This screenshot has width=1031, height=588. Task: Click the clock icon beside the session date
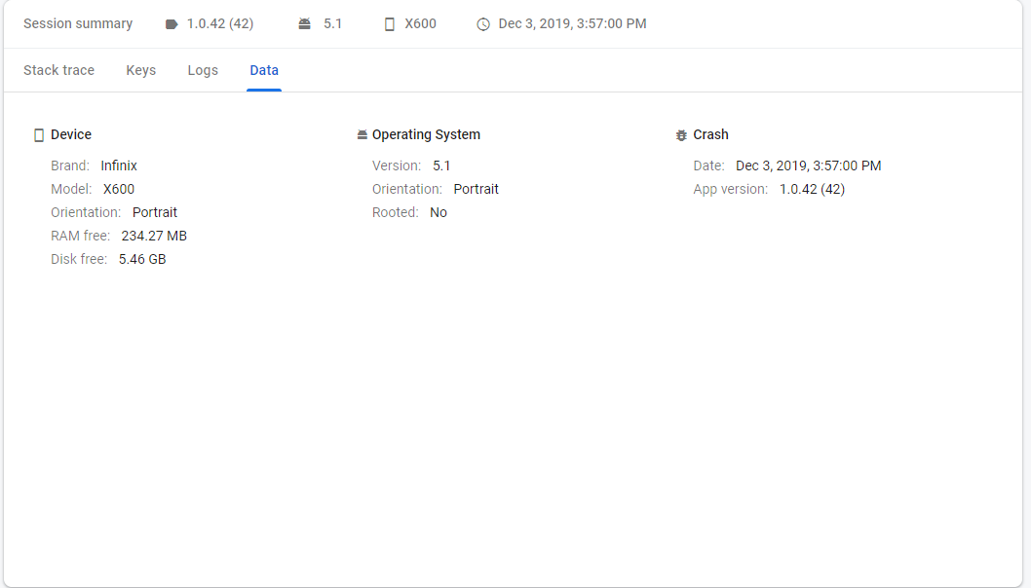click(x=482, y=23)
